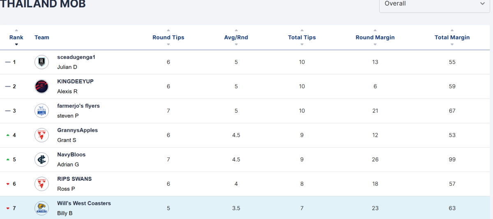Viewport: 493px width, 219px height.
Task: Sort by Total Tips column header
Action: point(302,37)
